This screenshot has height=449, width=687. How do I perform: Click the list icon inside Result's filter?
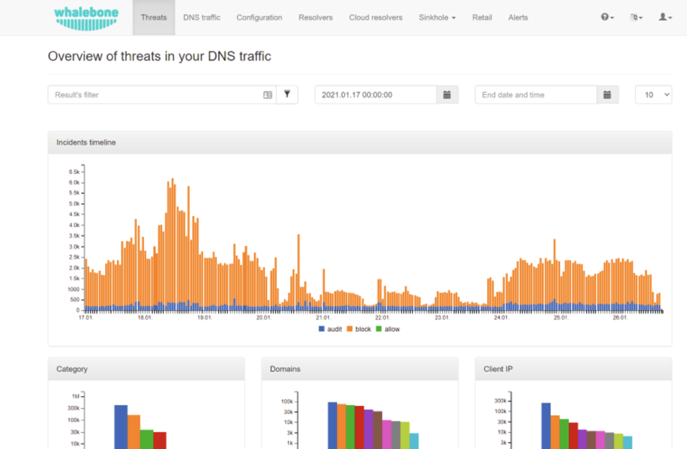click(267, 95)
